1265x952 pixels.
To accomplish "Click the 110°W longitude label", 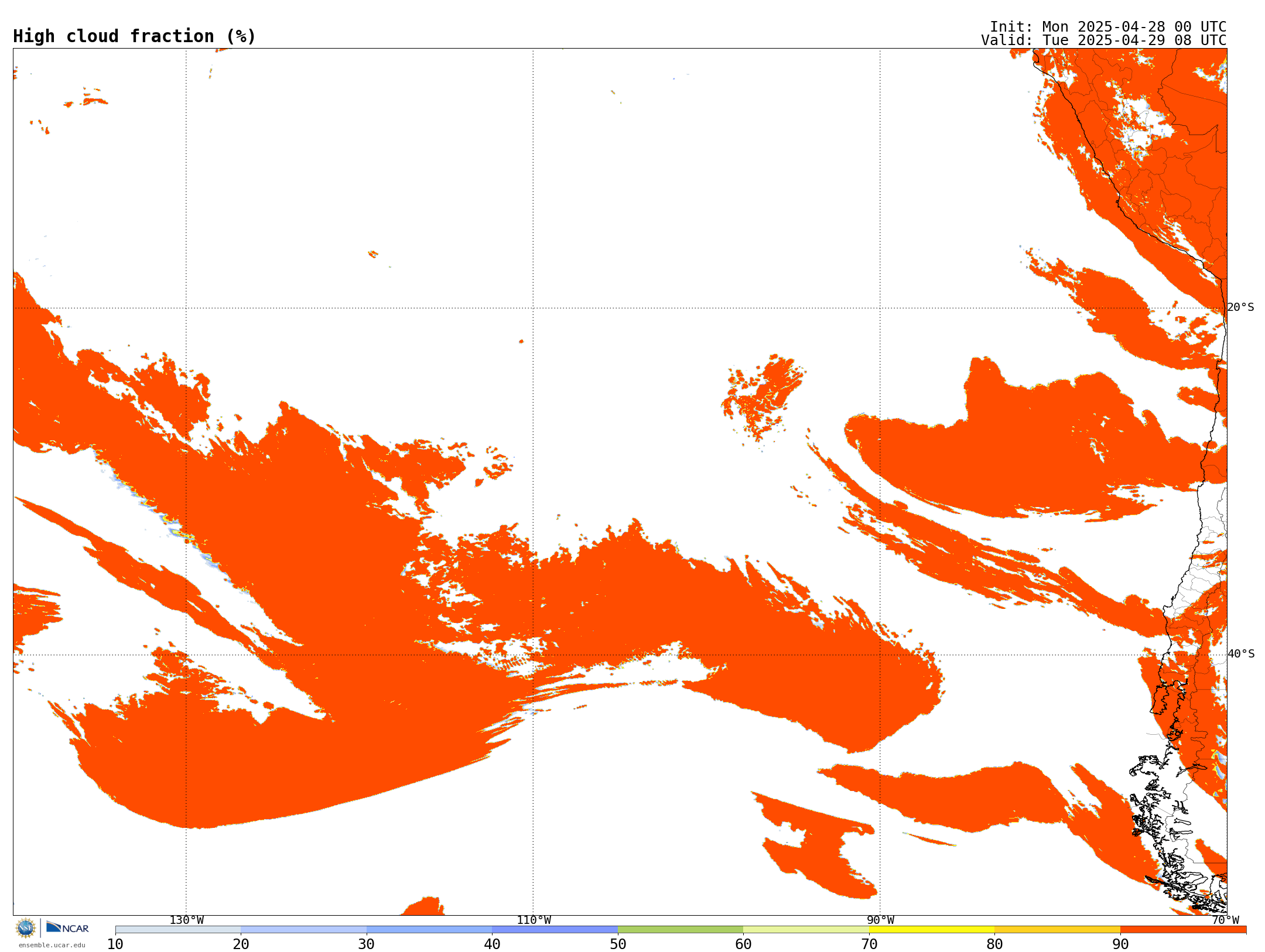I will 534,920.
